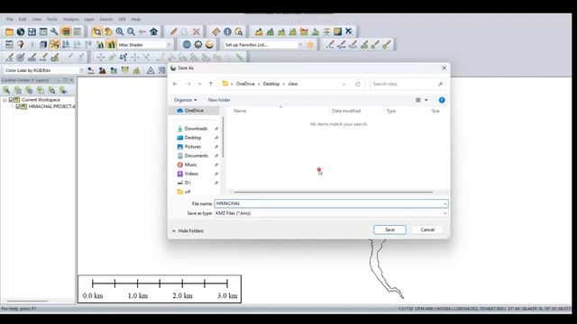Select the Feature Info tool icon
Screen dimensions: 577x324
(x=227, y=32)
